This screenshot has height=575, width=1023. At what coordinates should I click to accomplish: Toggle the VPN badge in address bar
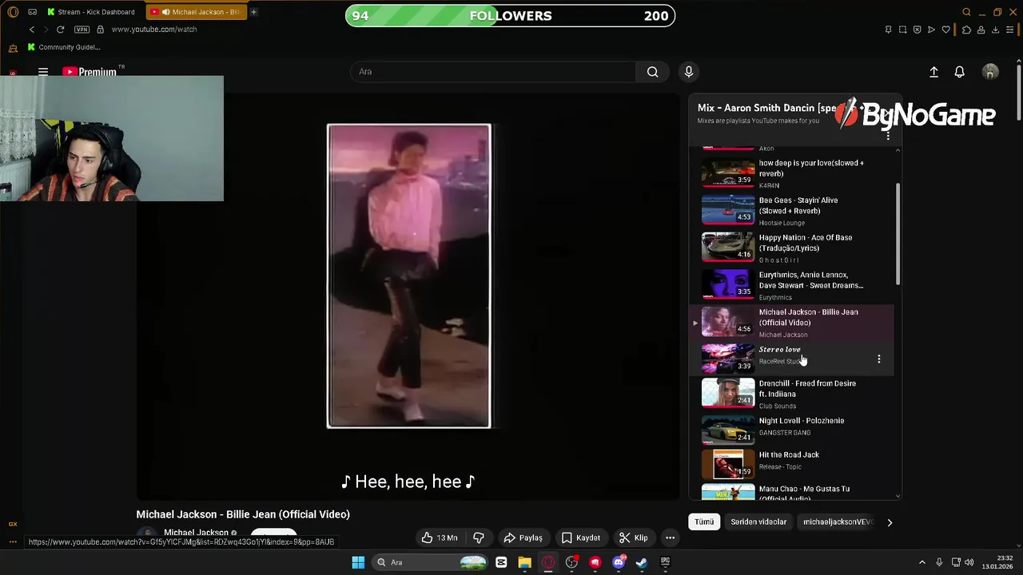tap(82, 30)
